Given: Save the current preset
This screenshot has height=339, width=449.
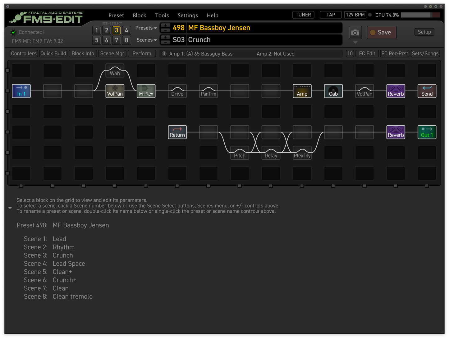Looking at the screenshot, I should click(382, 32).
